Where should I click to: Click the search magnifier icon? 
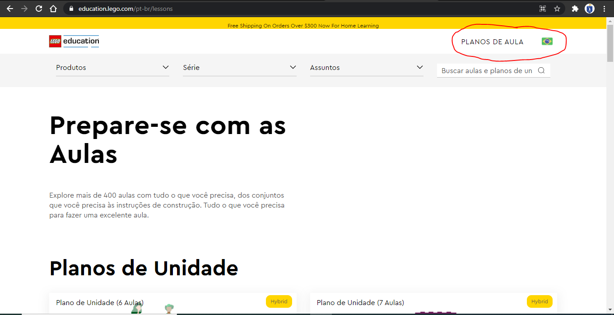point(542,70)
